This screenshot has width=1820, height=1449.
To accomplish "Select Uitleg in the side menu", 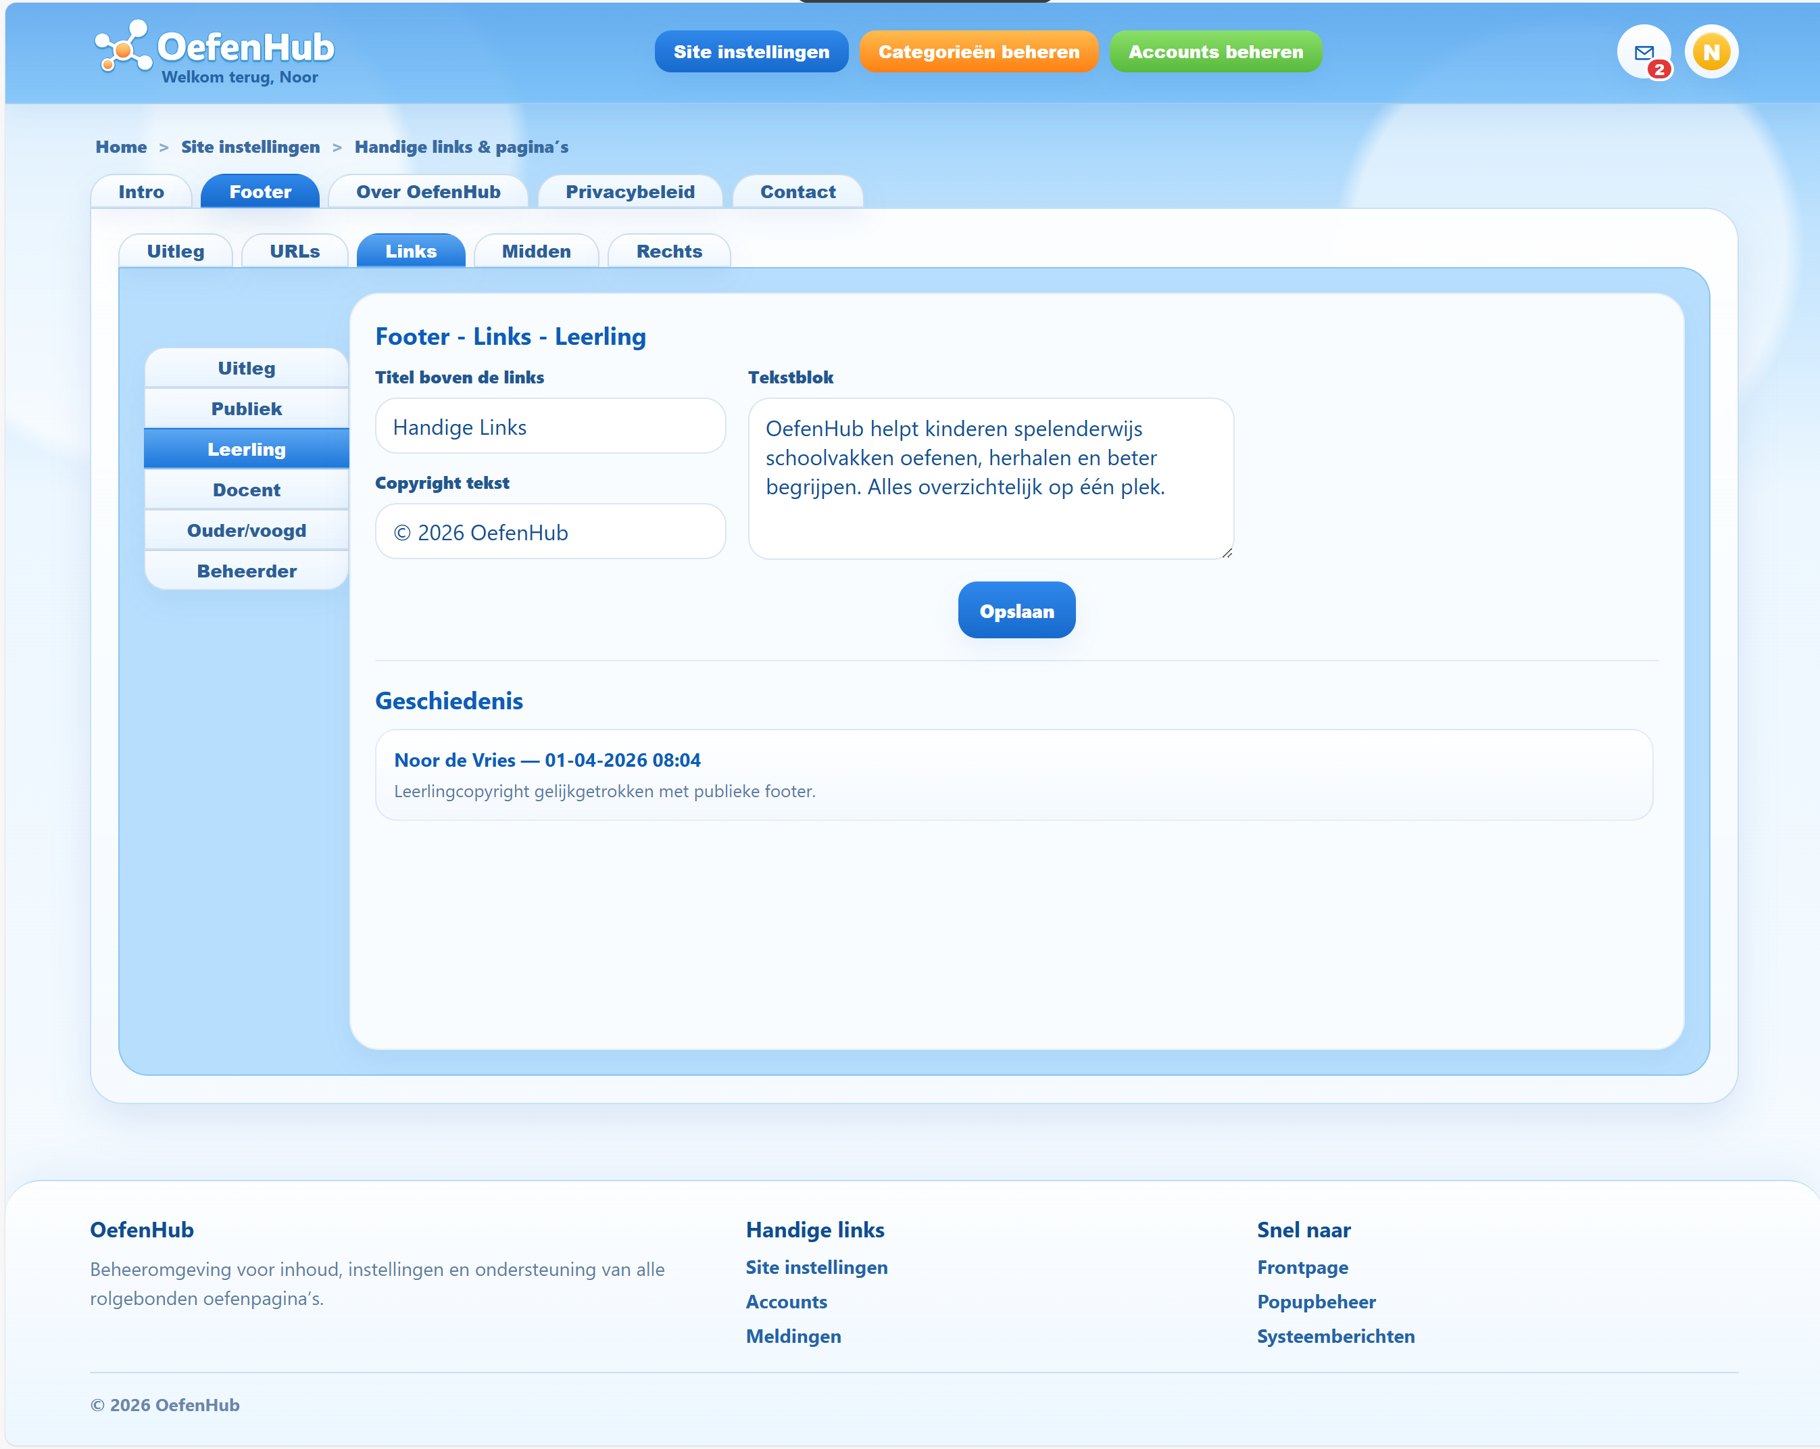I will pos(247,368).
